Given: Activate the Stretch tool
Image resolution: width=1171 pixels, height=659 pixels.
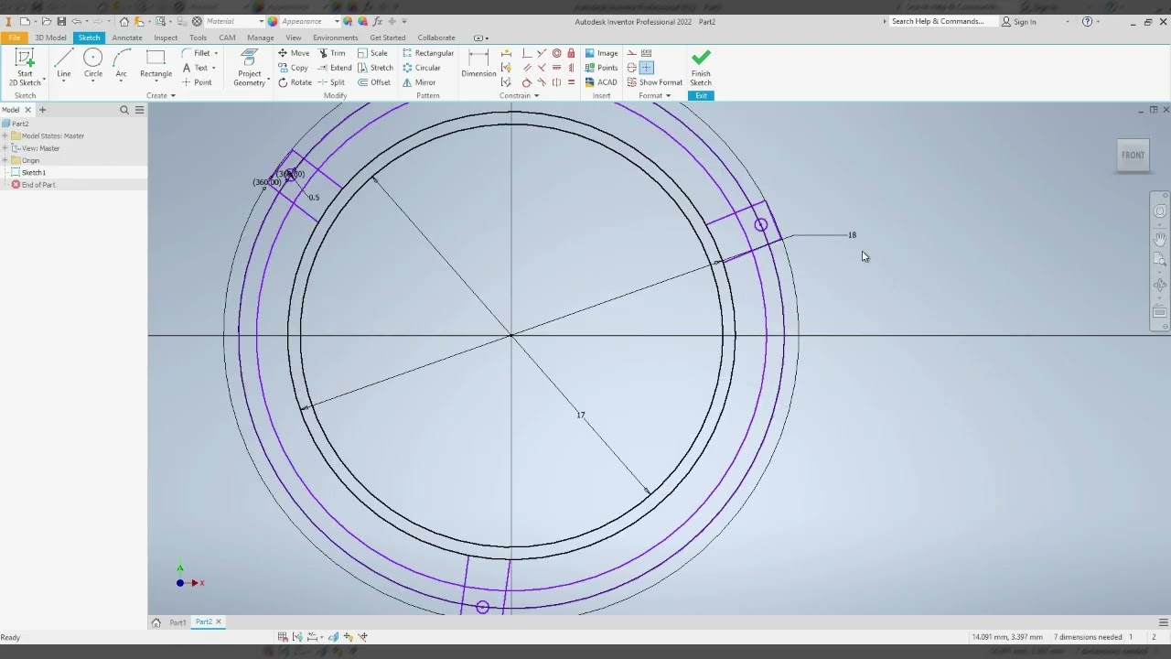Looking at the screenshot, I should (x=375, y=68).
